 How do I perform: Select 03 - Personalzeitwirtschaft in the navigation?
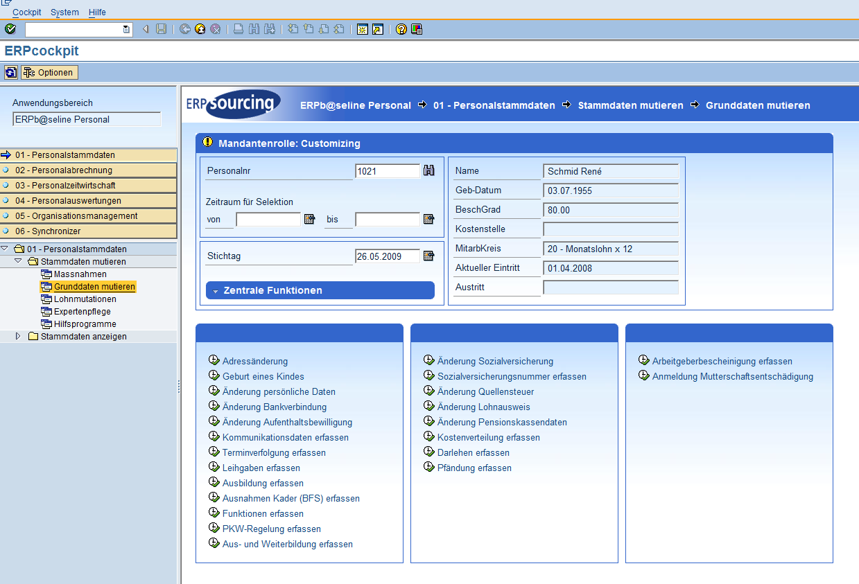(89, 186)
